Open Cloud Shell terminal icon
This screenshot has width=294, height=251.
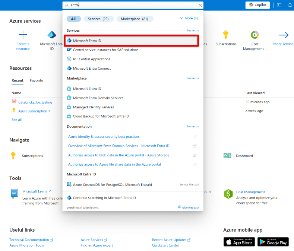tap(279, 5)
